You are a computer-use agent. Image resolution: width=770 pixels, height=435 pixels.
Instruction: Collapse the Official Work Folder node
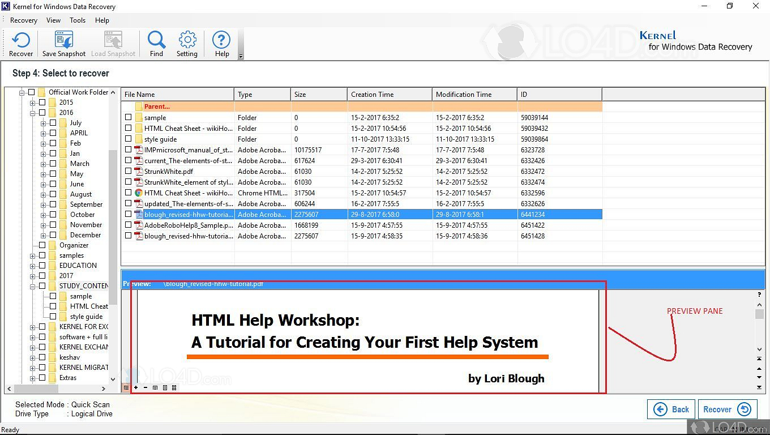click(x=21, y=92)
